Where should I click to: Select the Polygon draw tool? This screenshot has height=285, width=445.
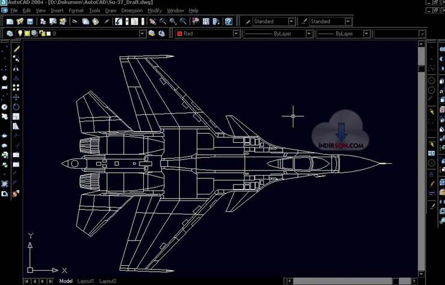(5, 78)
